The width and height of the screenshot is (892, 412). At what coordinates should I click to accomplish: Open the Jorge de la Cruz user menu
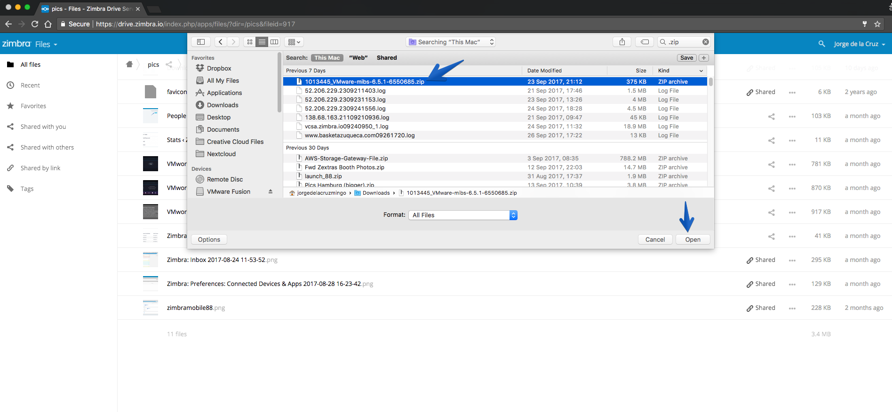(x=860, y=44)
